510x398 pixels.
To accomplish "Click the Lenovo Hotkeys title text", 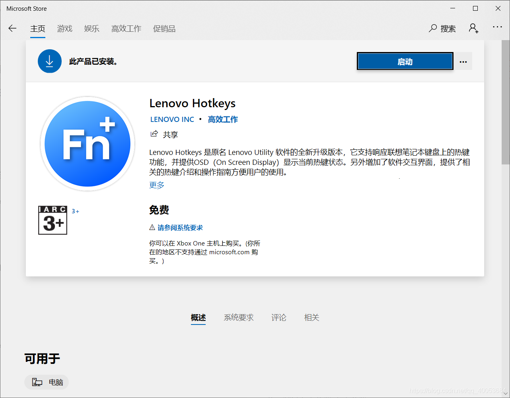I will tap(193, 103).
